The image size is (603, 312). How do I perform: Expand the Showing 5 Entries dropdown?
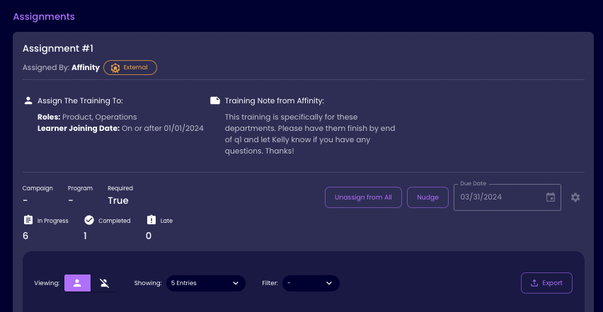click(x=205, y=283)
